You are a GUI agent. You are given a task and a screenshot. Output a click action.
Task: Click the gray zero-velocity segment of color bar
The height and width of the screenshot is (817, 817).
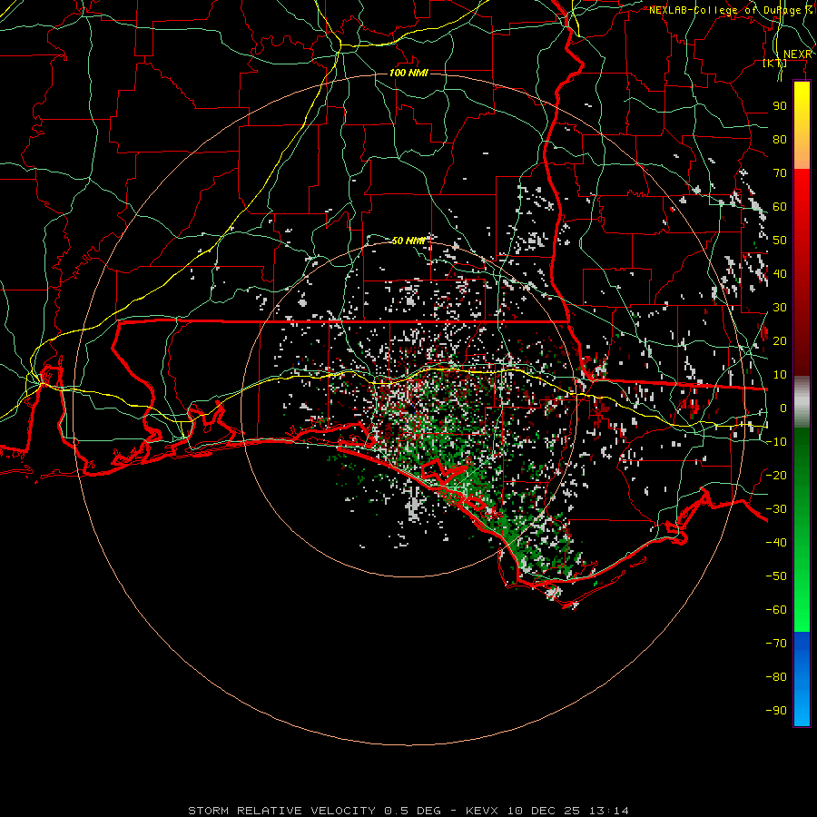[x=802, y=402]
